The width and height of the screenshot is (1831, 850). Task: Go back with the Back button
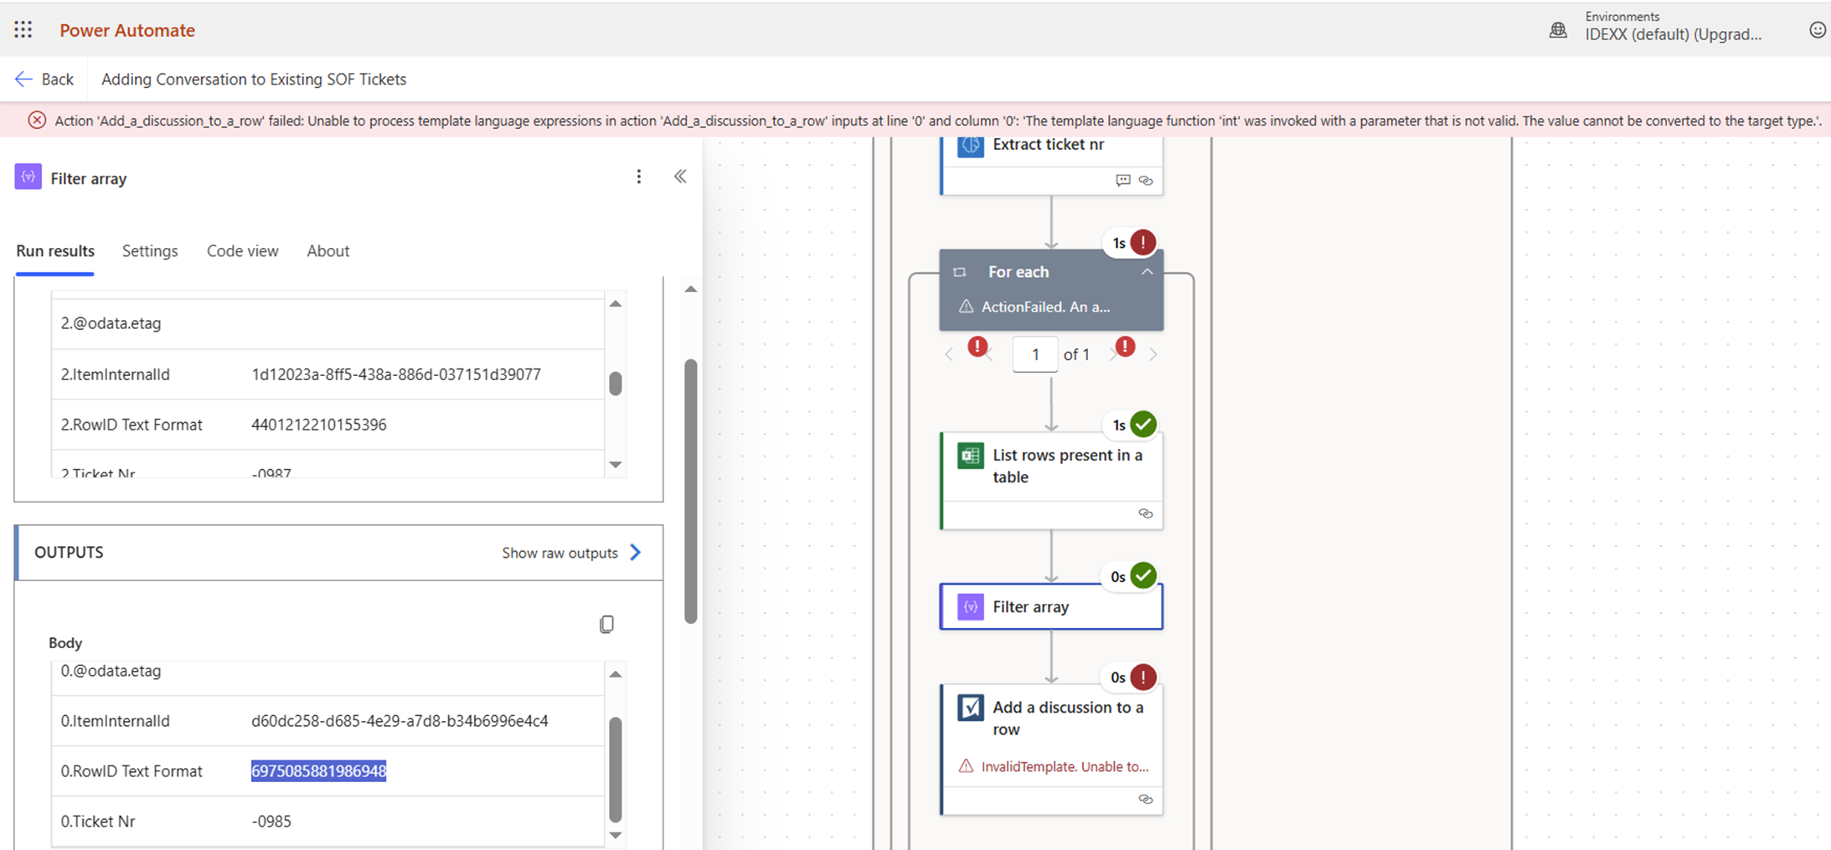[x=44, y=79]
